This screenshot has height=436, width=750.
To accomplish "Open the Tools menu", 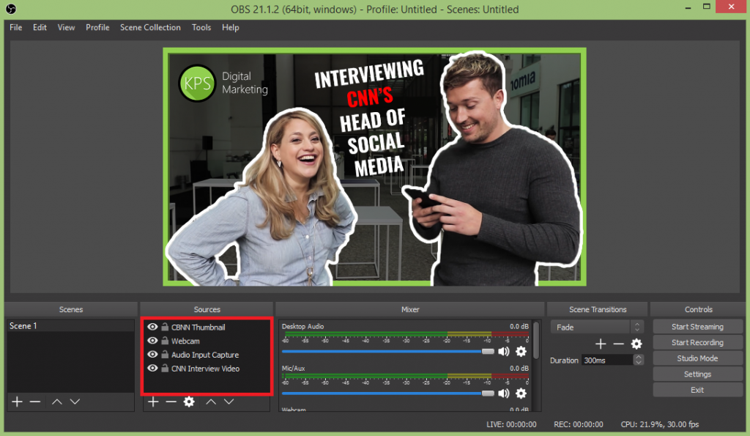I will [x=201, y=27].
